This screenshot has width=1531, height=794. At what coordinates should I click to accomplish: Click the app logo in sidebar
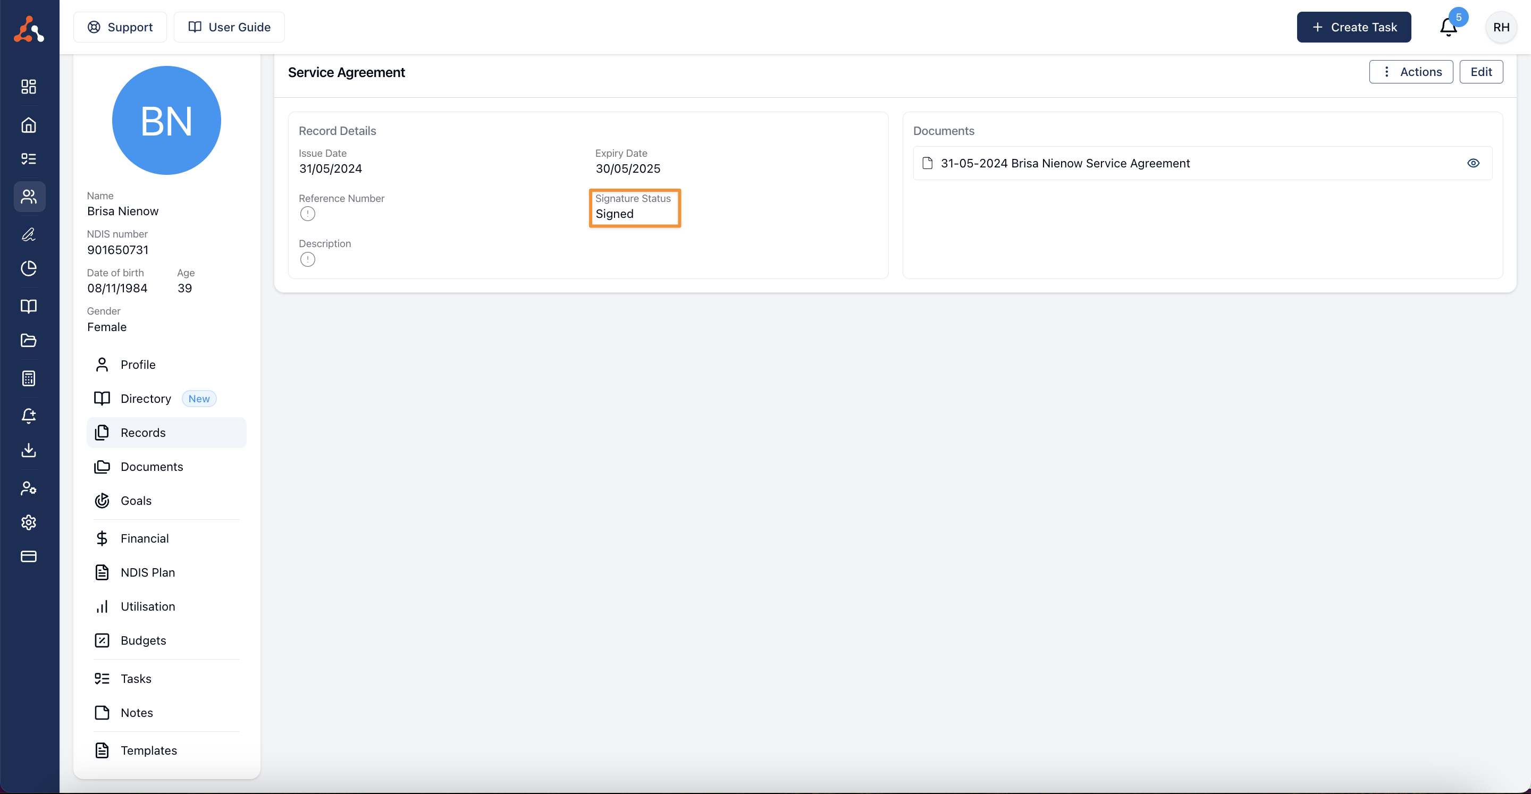[29, 29]
